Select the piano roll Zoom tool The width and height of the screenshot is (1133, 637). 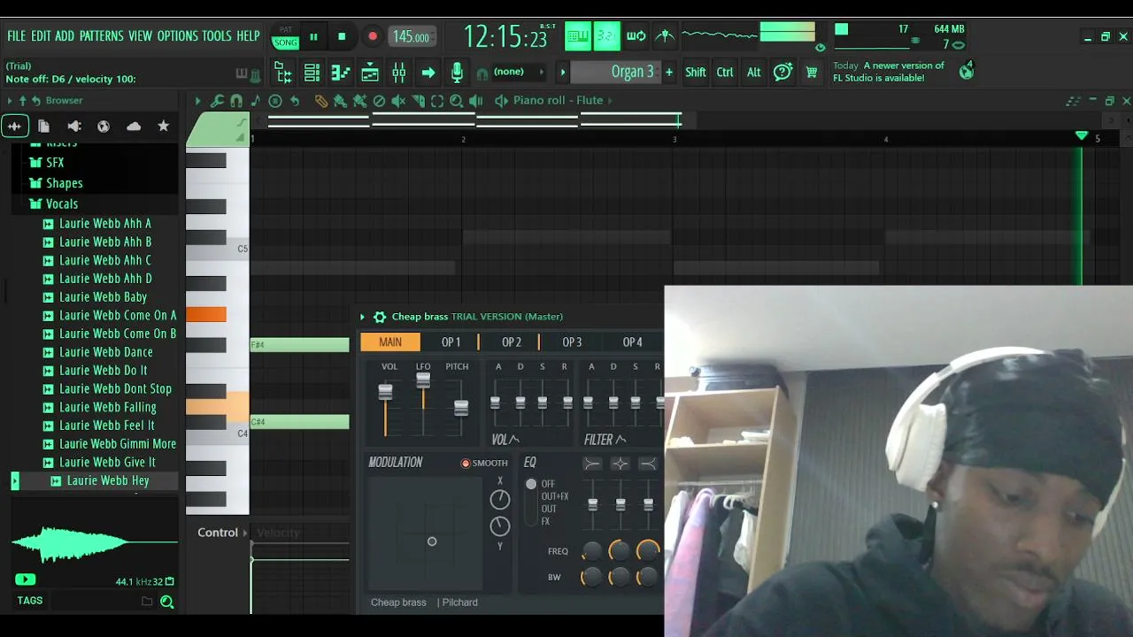(457, 101)
